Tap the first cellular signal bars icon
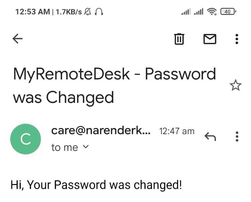251x202 pixels. tap(186, 12)
